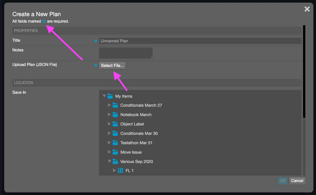
Task: Select the FL 1 plan icon
Action: point(120,170)
